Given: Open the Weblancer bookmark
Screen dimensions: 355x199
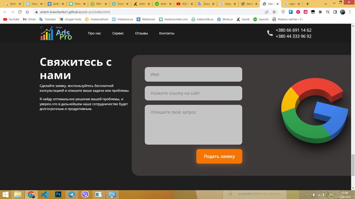Looking at the screenshot, I should 146,19.
